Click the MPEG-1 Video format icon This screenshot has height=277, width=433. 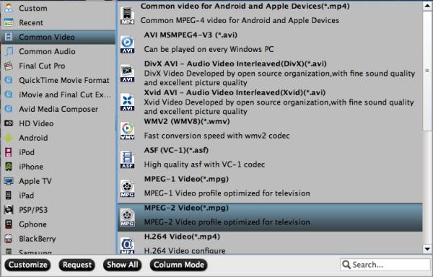click(x=127, y=188)
